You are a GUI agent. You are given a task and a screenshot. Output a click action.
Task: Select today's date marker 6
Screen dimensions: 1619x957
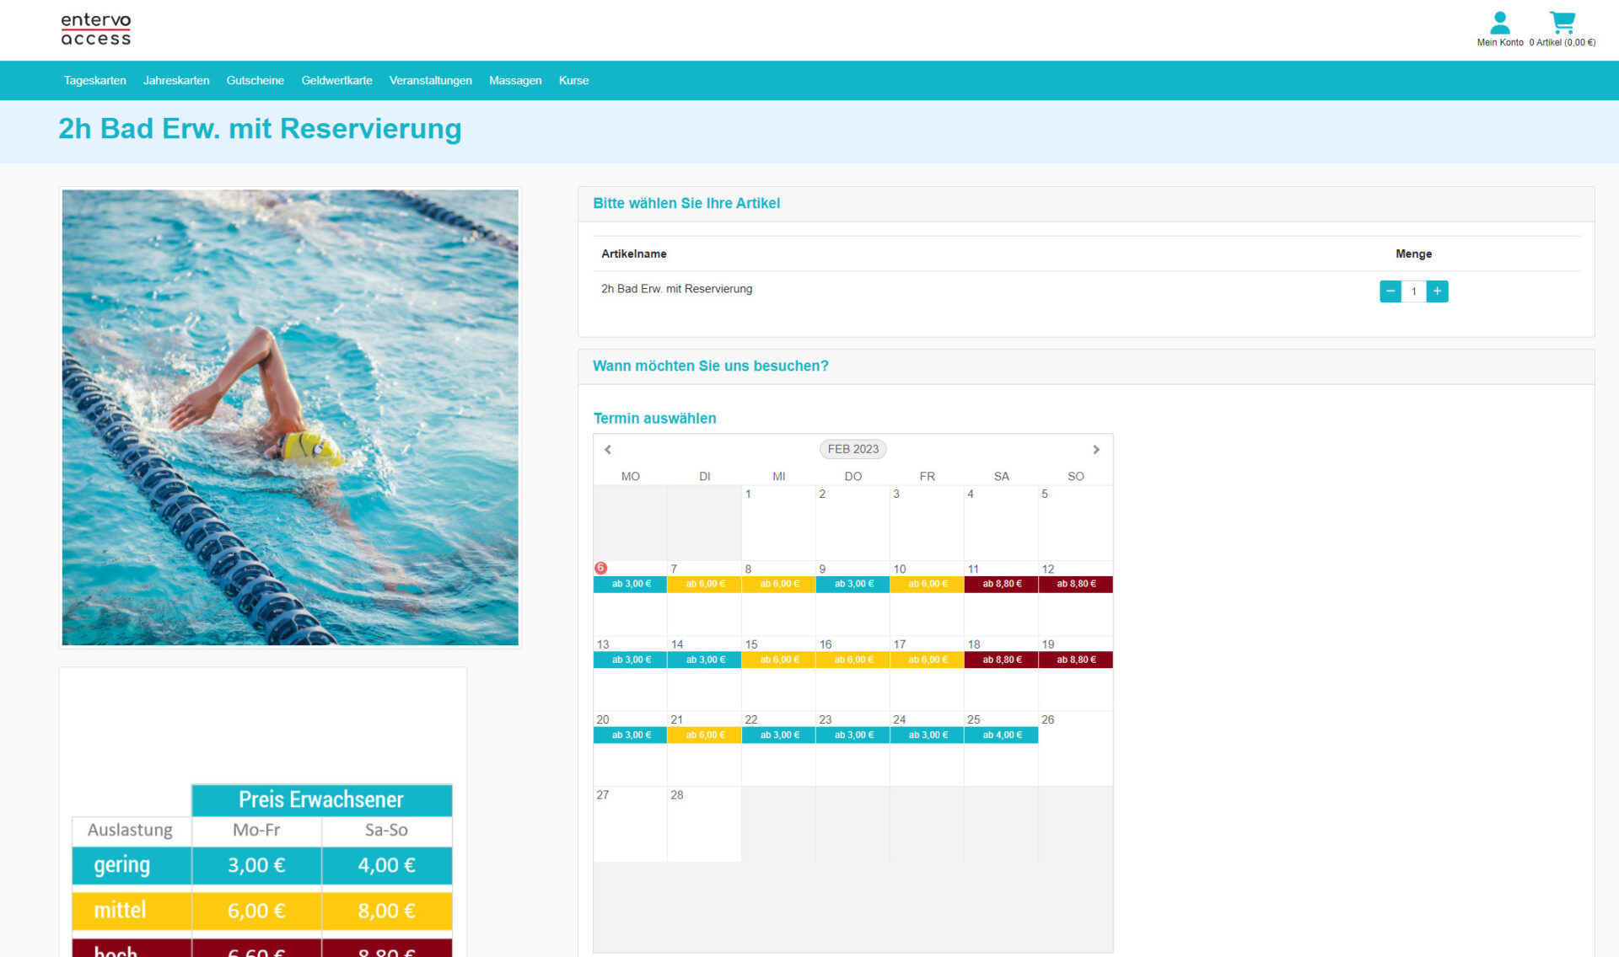pos(601,568)
